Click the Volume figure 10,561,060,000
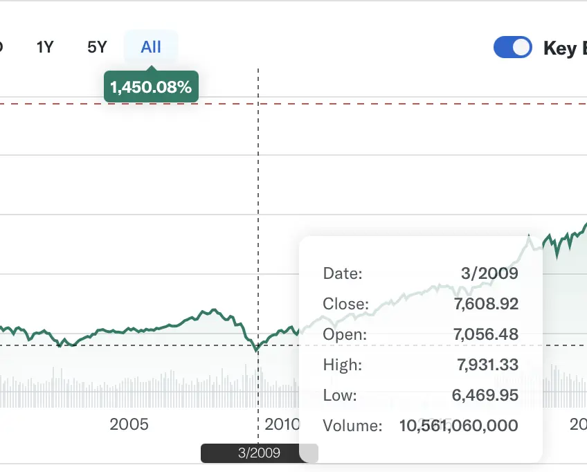Image resolution: width=587 pixels, height=472 pixels. coord(458,426)
